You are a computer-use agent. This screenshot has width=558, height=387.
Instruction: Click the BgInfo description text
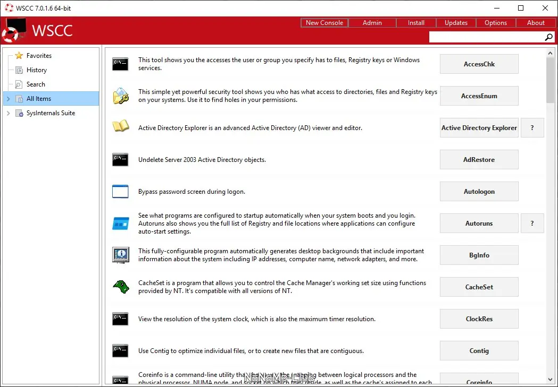pos(281,255)
